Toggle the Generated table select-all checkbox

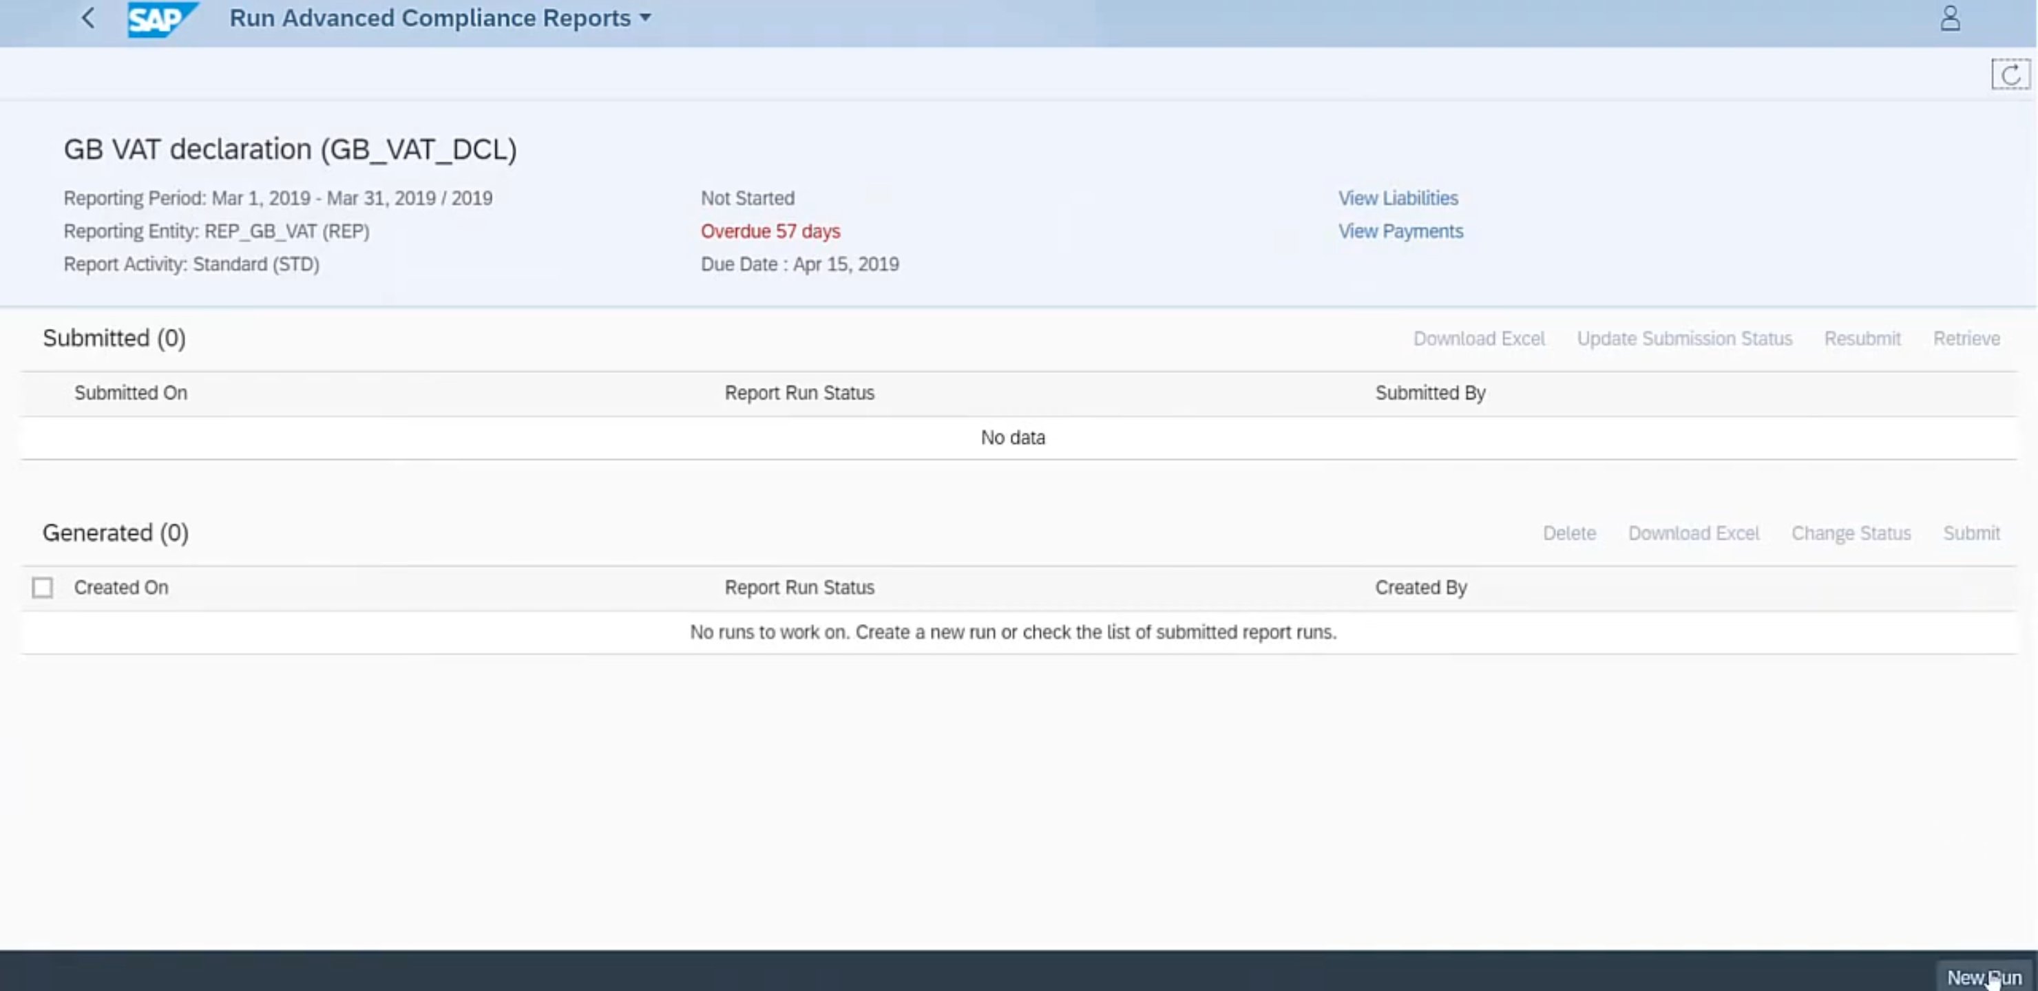(x=43, y=588)
